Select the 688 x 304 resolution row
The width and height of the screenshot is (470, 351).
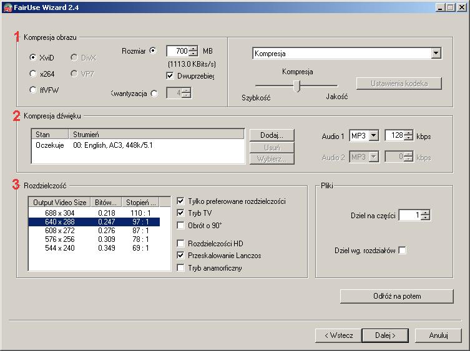(x=94, y=213)
